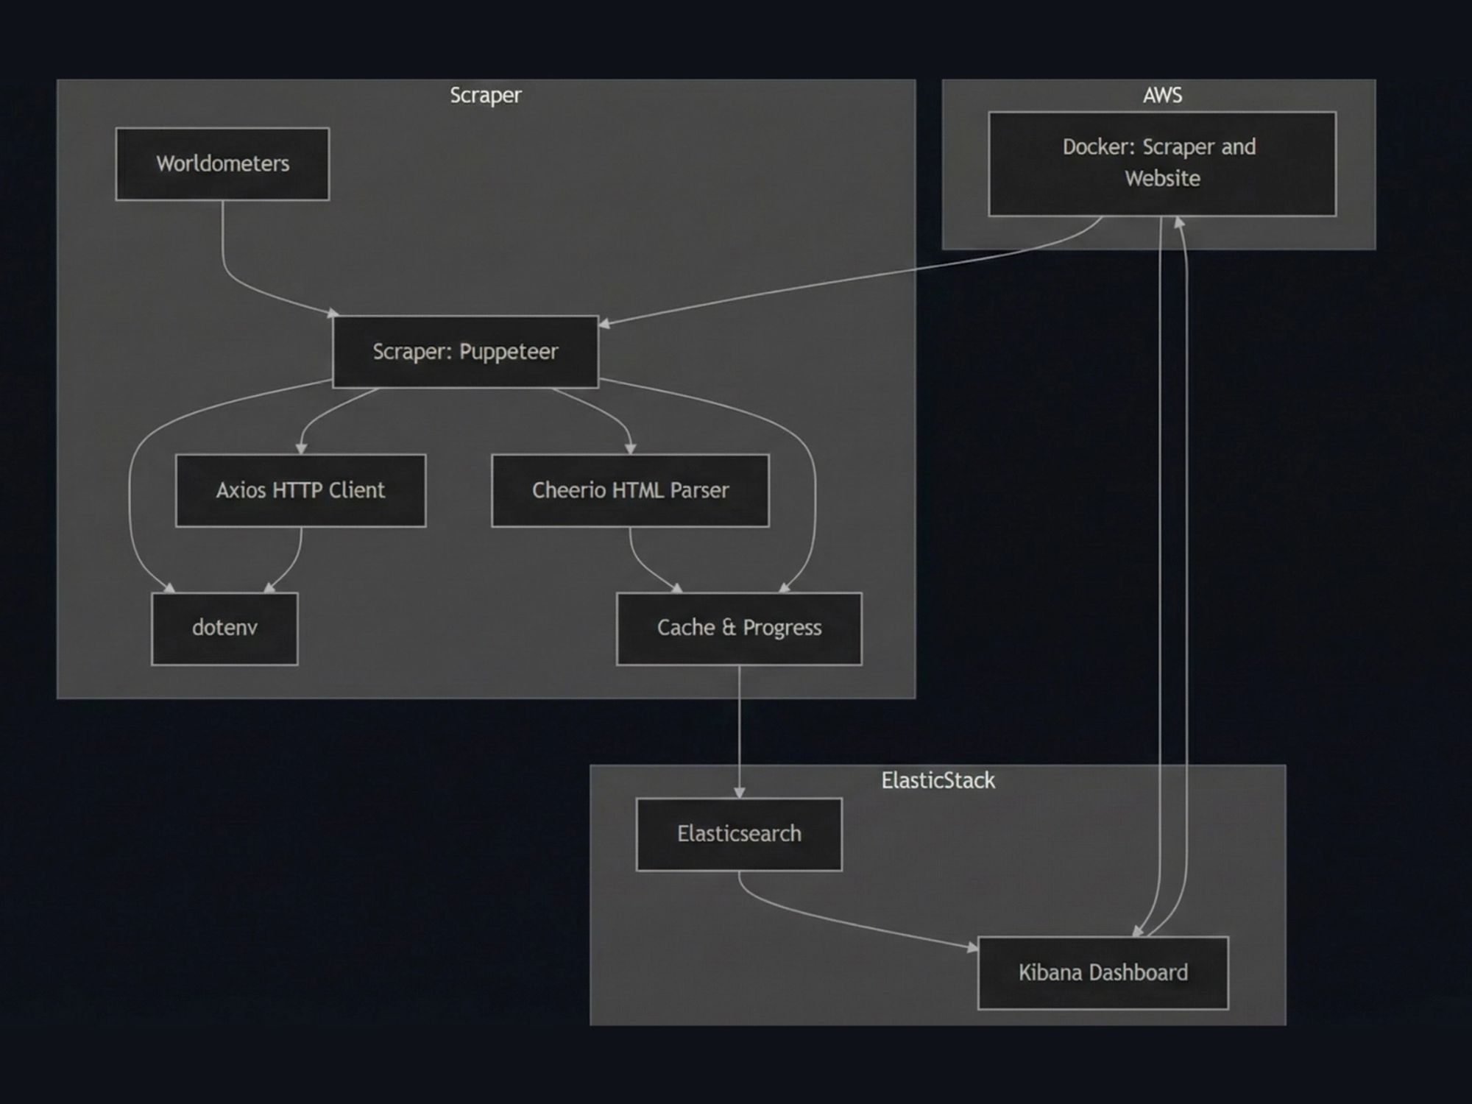The width and height of the screenshot is (1472, 1104).
Task: Click the arrowhead from Elasticsearch into Kibana Dashboard
Action: click(x=972, y=947)
